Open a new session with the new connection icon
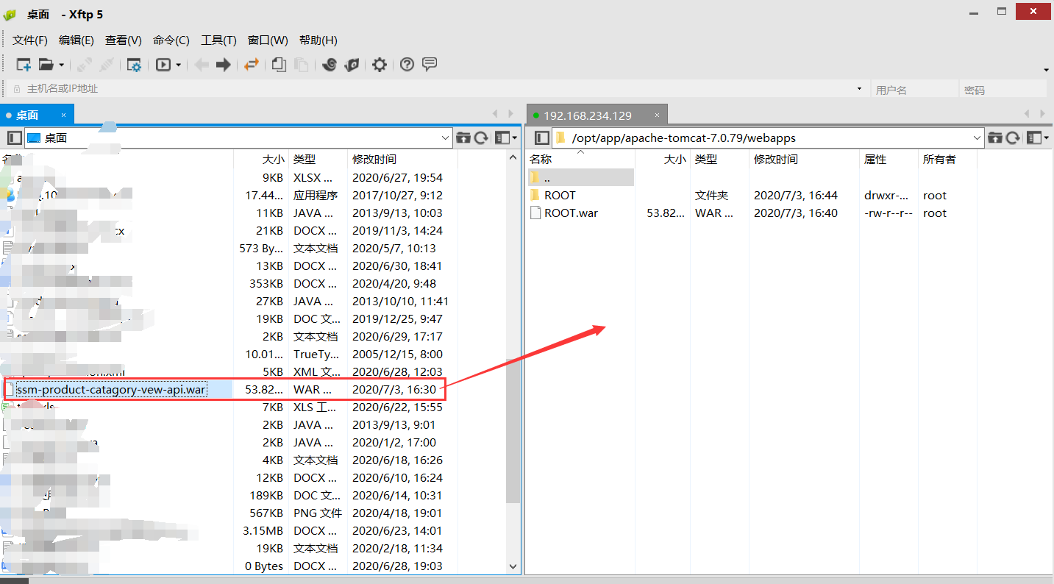 [x=22, y=65]
